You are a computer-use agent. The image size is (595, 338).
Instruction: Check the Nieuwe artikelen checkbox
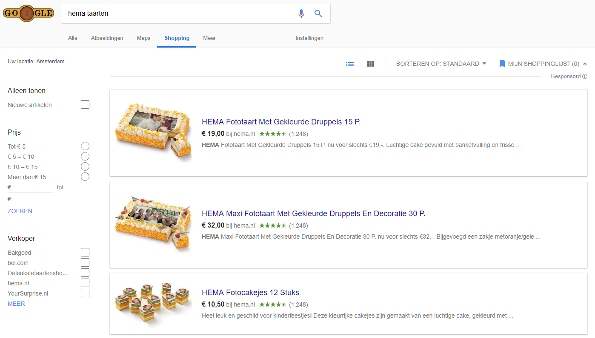coord(85,104)
